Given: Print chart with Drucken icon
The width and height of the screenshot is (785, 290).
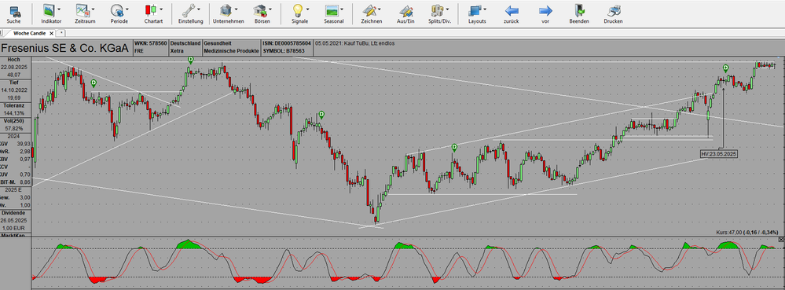Looking at the screenshot, I should 614,10.
